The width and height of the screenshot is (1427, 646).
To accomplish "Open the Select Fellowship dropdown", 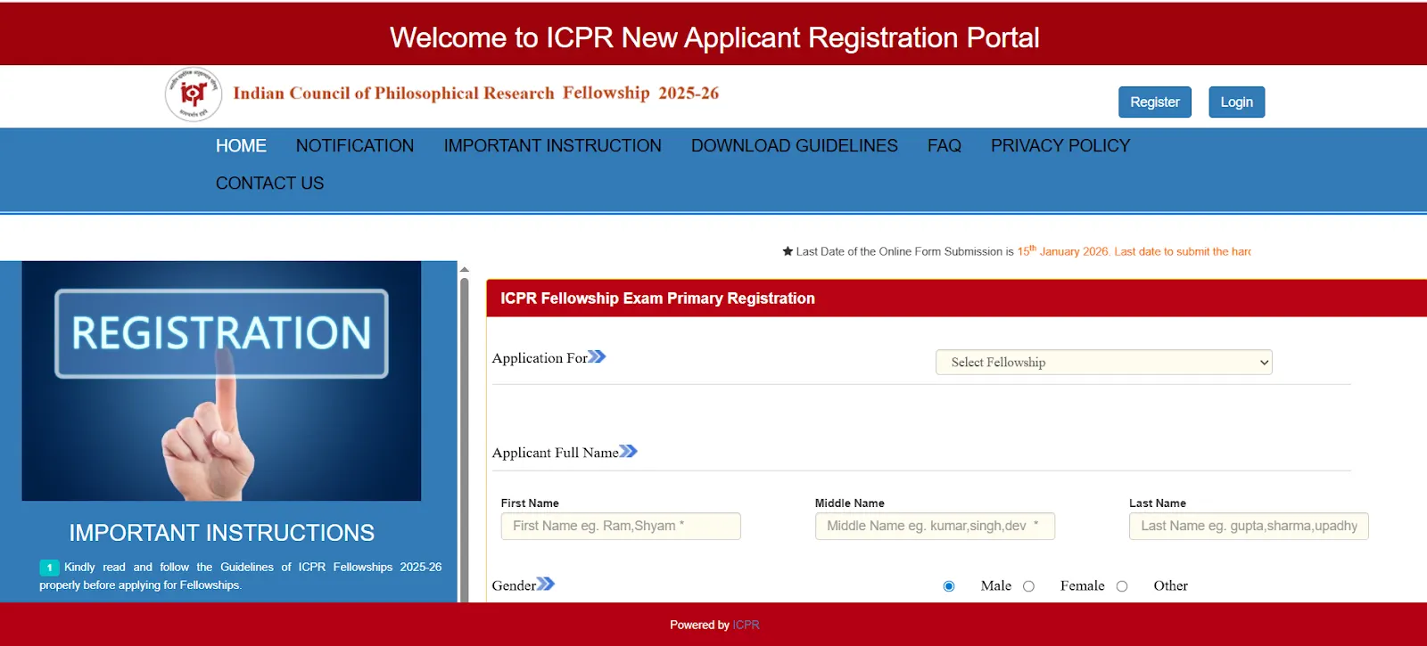I will 1103,362.
